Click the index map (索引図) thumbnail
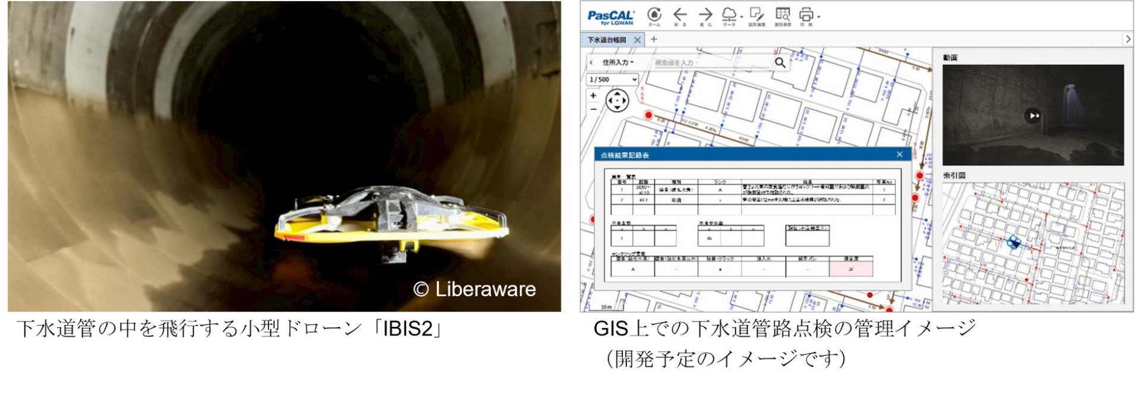The width and height of the screenshot is (1140, 407). [1033, 243]
